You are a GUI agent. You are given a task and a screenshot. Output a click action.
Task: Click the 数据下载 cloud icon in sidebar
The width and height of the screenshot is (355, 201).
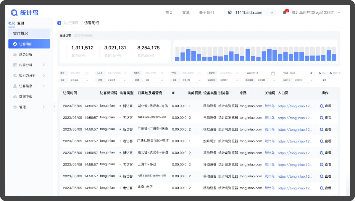15,97
